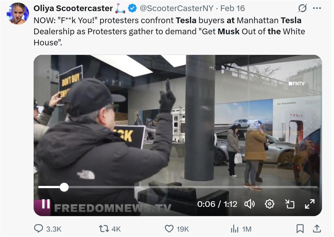Open Oliya Scootercaster's profile picture

(x=18, y=13)
